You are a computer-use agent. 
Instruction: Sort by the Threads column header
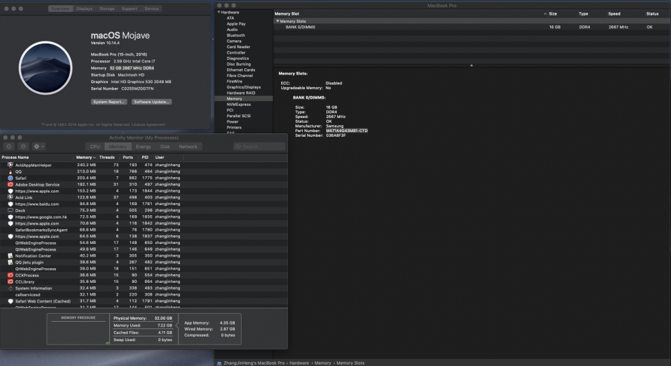(108, 158)
